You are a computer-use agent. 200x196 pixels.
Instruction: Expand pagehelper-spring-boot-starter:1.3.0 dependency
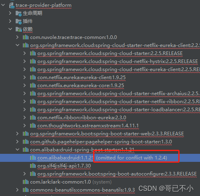17,142
